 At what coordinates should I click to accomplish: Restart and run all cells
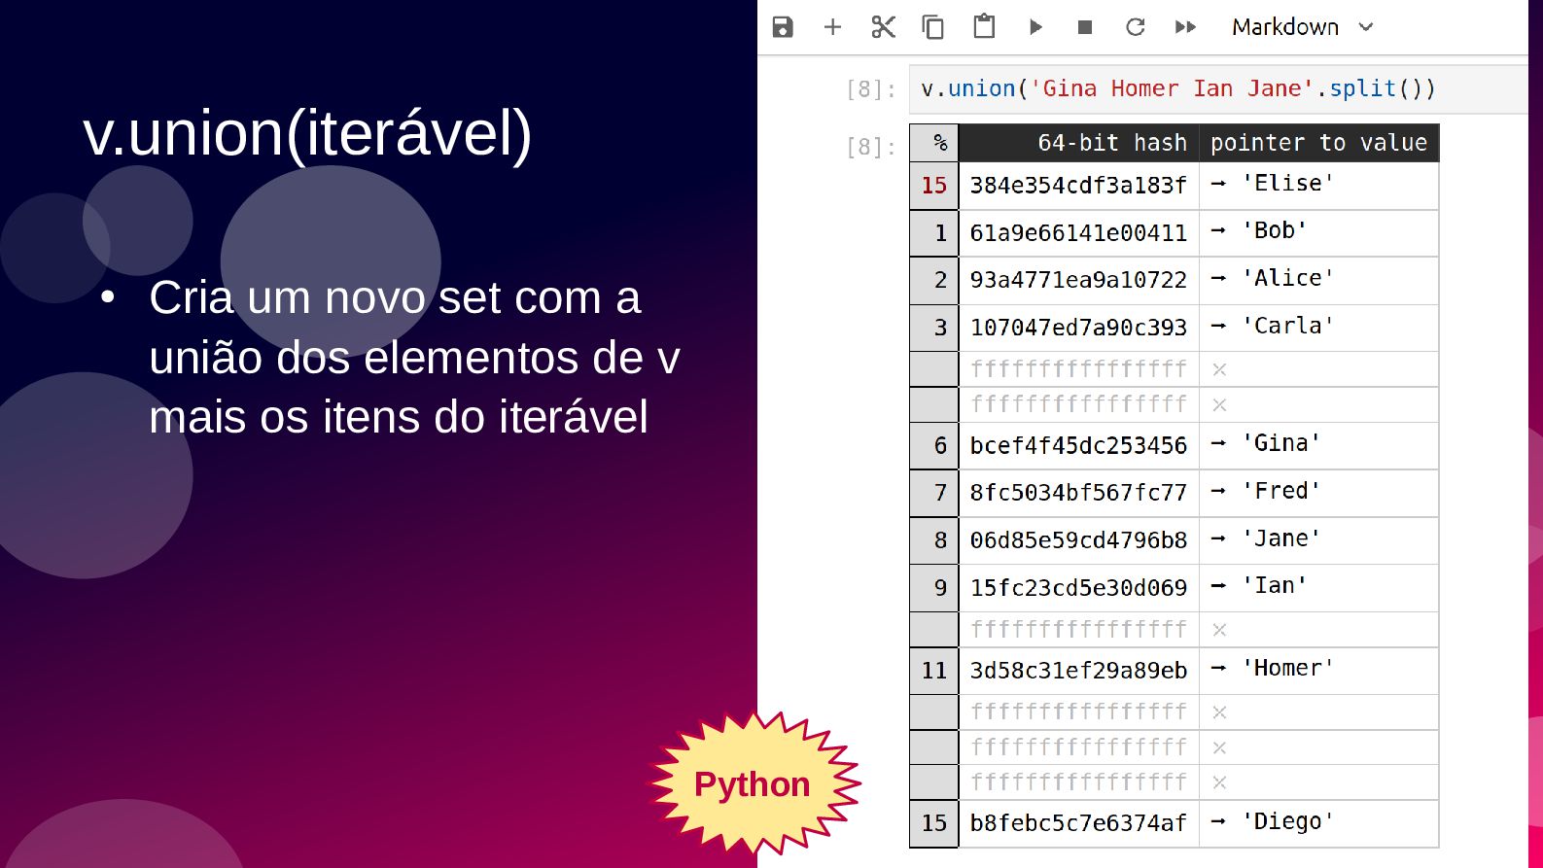1185,27
